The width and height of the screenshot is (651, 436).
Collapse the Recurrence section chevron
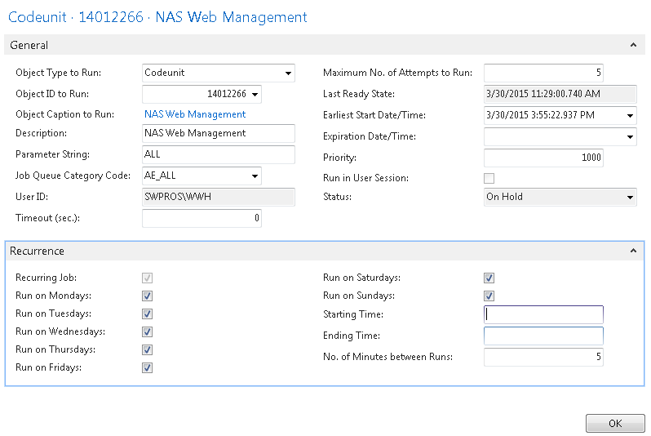pyautogui.click(x=633, y=251)
